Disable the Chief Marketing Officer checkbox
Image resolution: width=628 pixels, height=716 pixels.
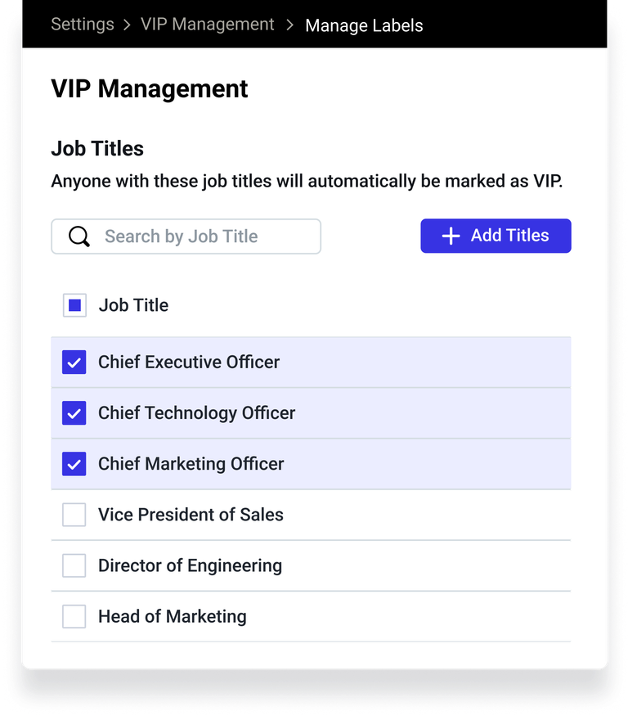click(74, 463)
